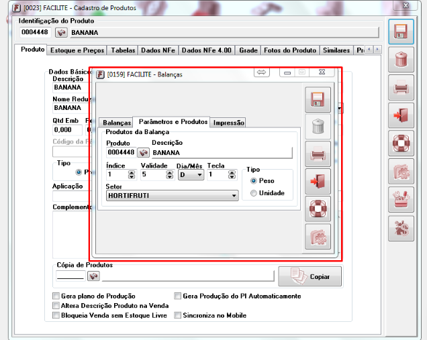The width and height of the screenshot is (427, 340).
Task: Click the Tecla spinner arrows
Action: [232, 175]
